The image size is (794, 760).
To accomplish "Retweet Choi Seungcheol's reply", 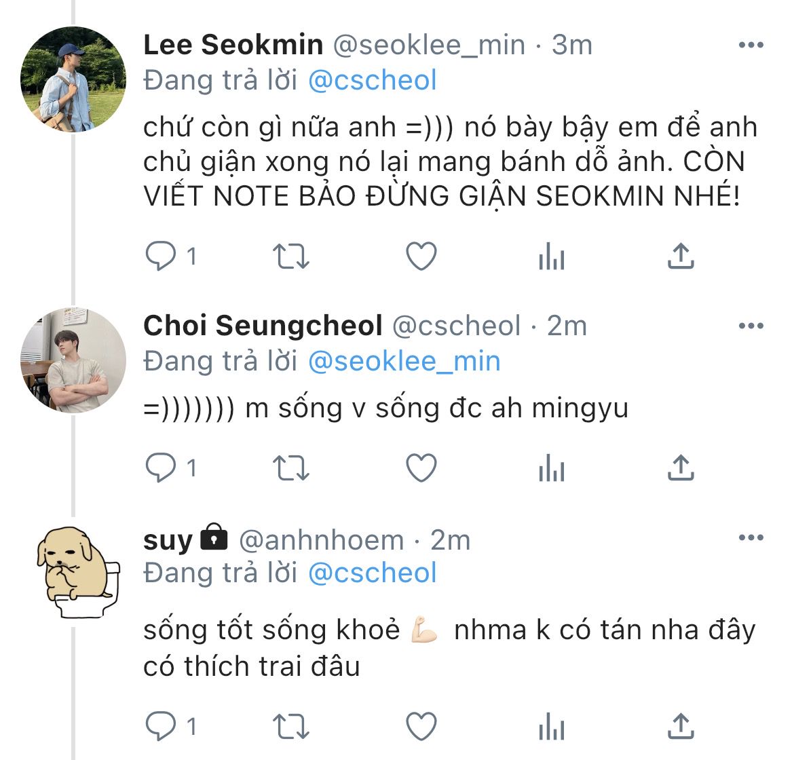I will pos(290,468).
